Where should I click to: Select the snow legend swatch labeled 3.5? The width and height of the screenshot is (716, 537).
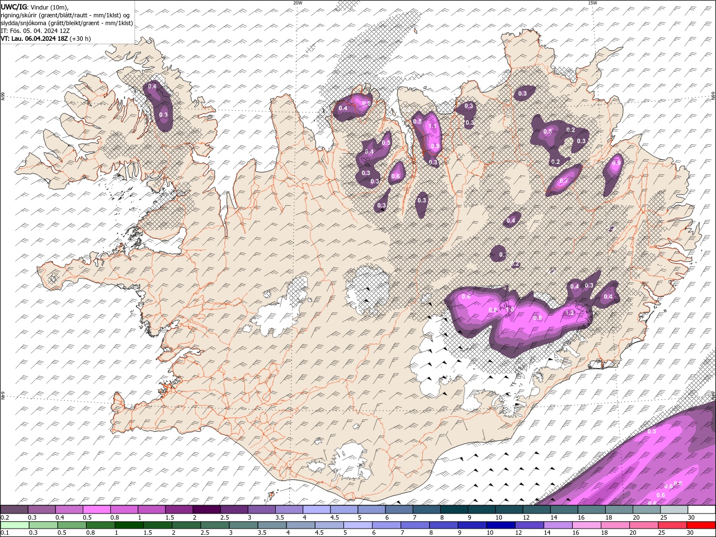(x=289, y=510)
